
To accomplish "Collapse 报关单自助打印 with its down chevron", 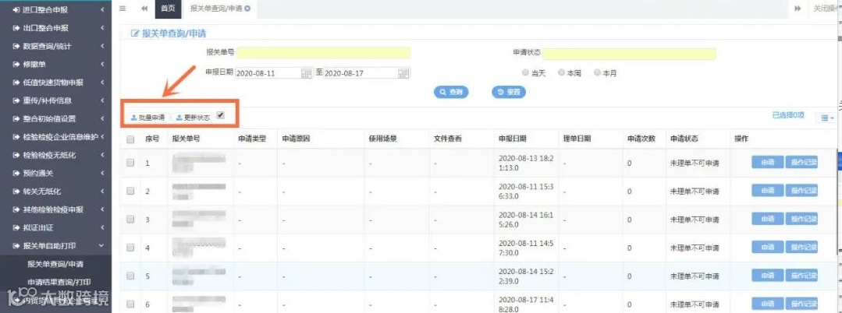I will pyautogui.click(x=102, y=246).
